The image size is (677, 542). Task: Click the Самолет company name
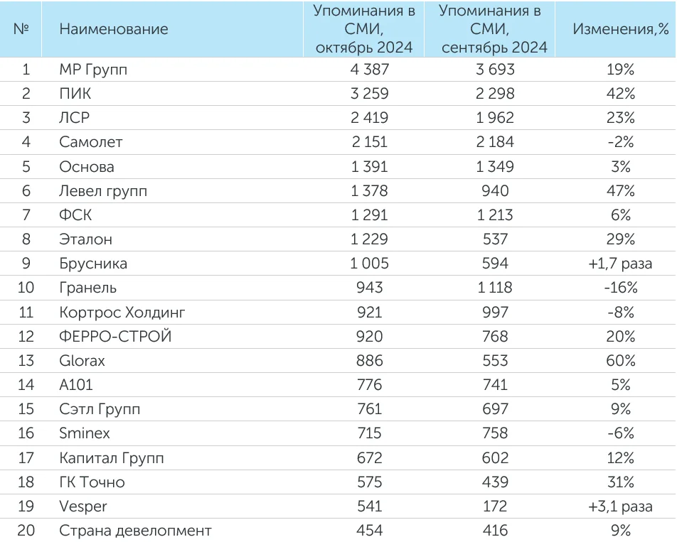91,142
